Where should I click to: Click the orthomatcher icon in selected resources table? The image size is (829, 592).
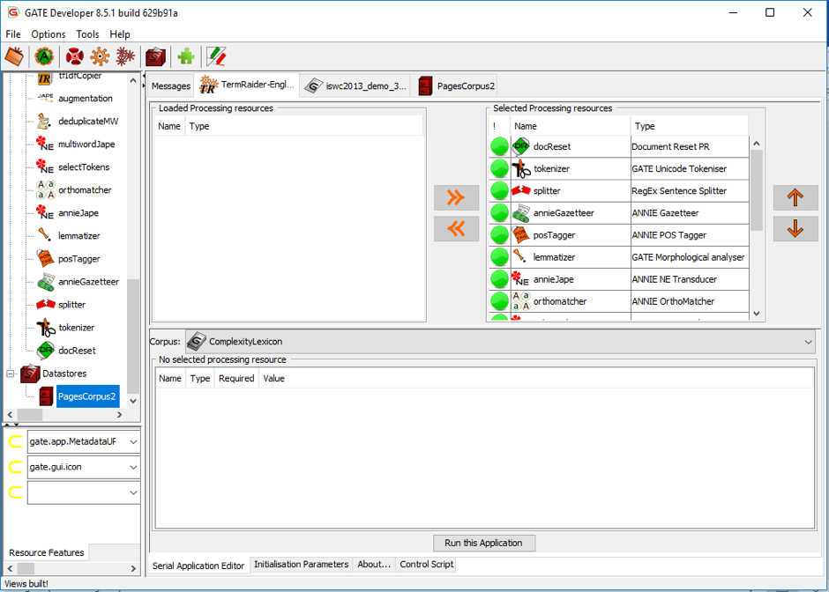click(x=520, y=301)
